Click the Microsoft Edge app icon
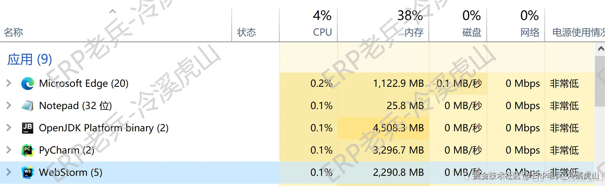605x186 pixels. [27, 84]
